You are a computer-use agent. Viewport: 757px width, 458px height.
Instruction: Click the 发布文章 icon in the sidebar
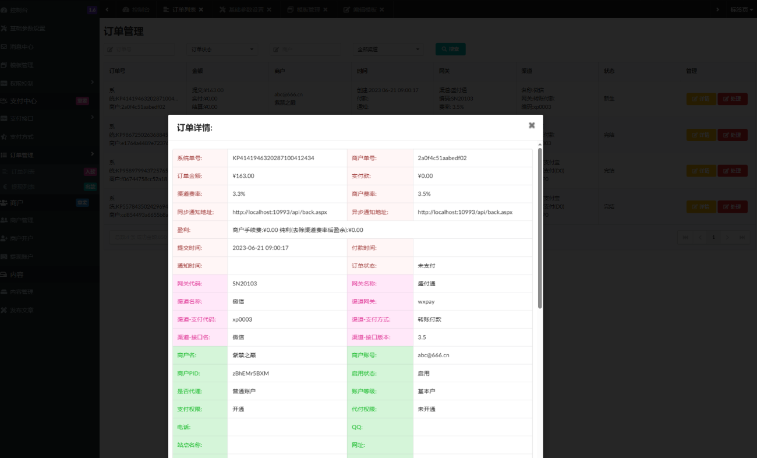pyautogui.click(x=4, y=310)
